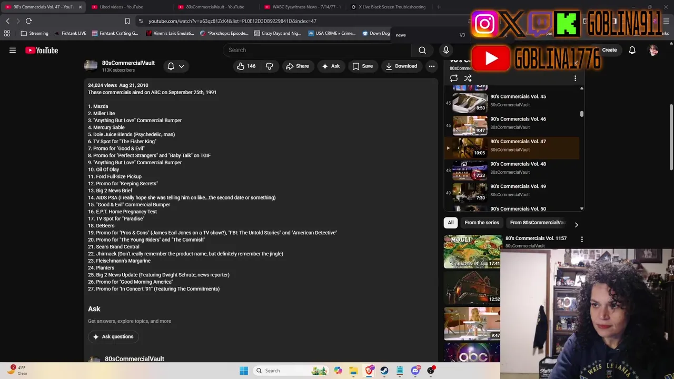Open the Streaming bookmarks folder
Screen dimensions: 674x379
click(x=34, y=33)
